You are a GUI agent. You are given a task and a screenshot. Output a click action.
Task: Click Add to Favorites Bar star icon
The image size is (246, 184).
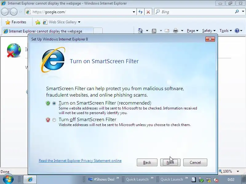[38, 22]
